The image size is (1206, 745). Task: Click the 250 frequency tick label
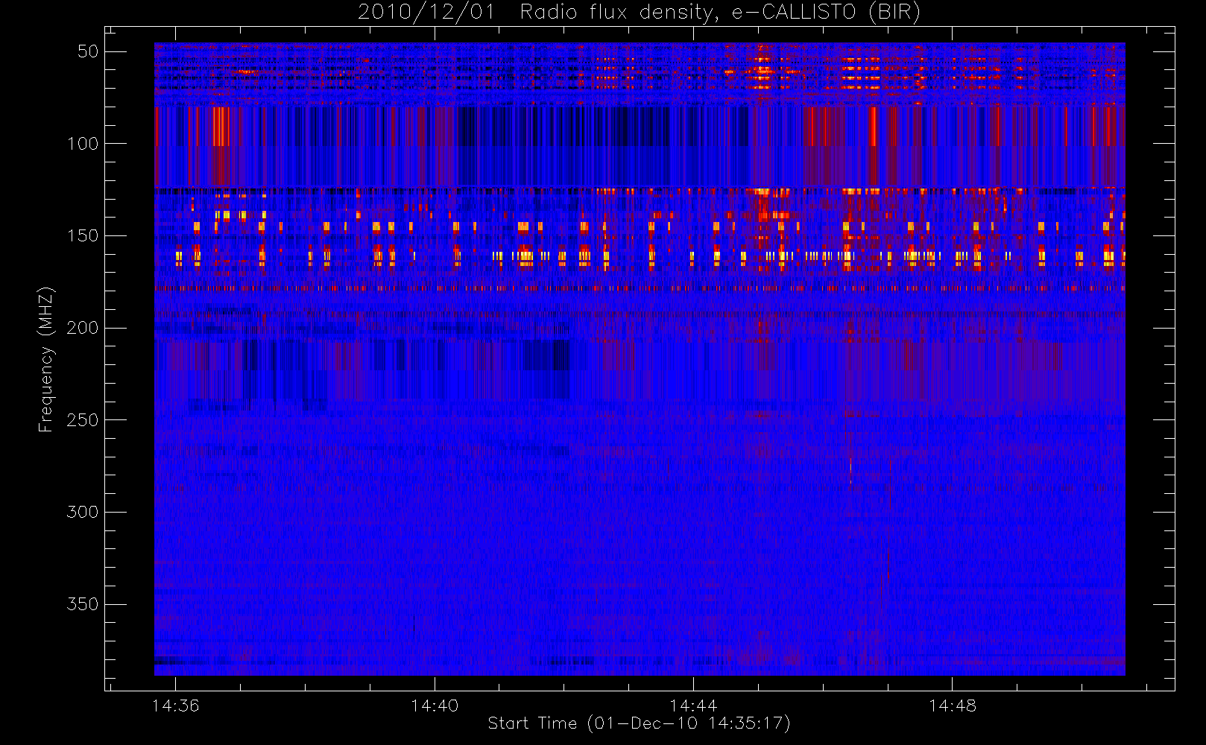[83, 420]
